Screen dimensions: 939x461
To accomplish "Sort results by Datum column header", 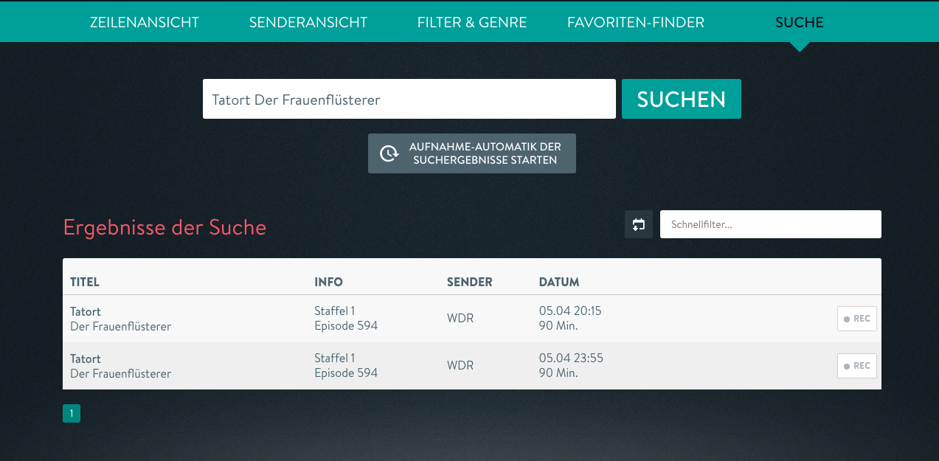I will click(x=559, y=282).
